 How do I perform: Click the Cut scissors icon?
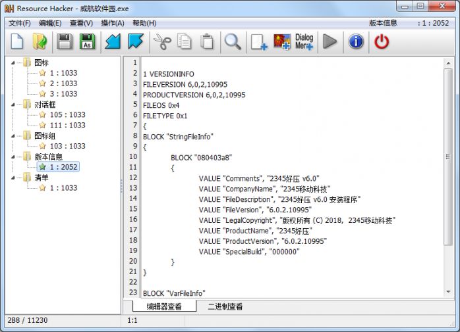tap(162, 41)
